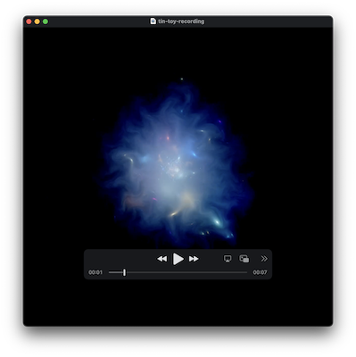Click the elapsed time 00:01 label

click(x=95, y=272)
